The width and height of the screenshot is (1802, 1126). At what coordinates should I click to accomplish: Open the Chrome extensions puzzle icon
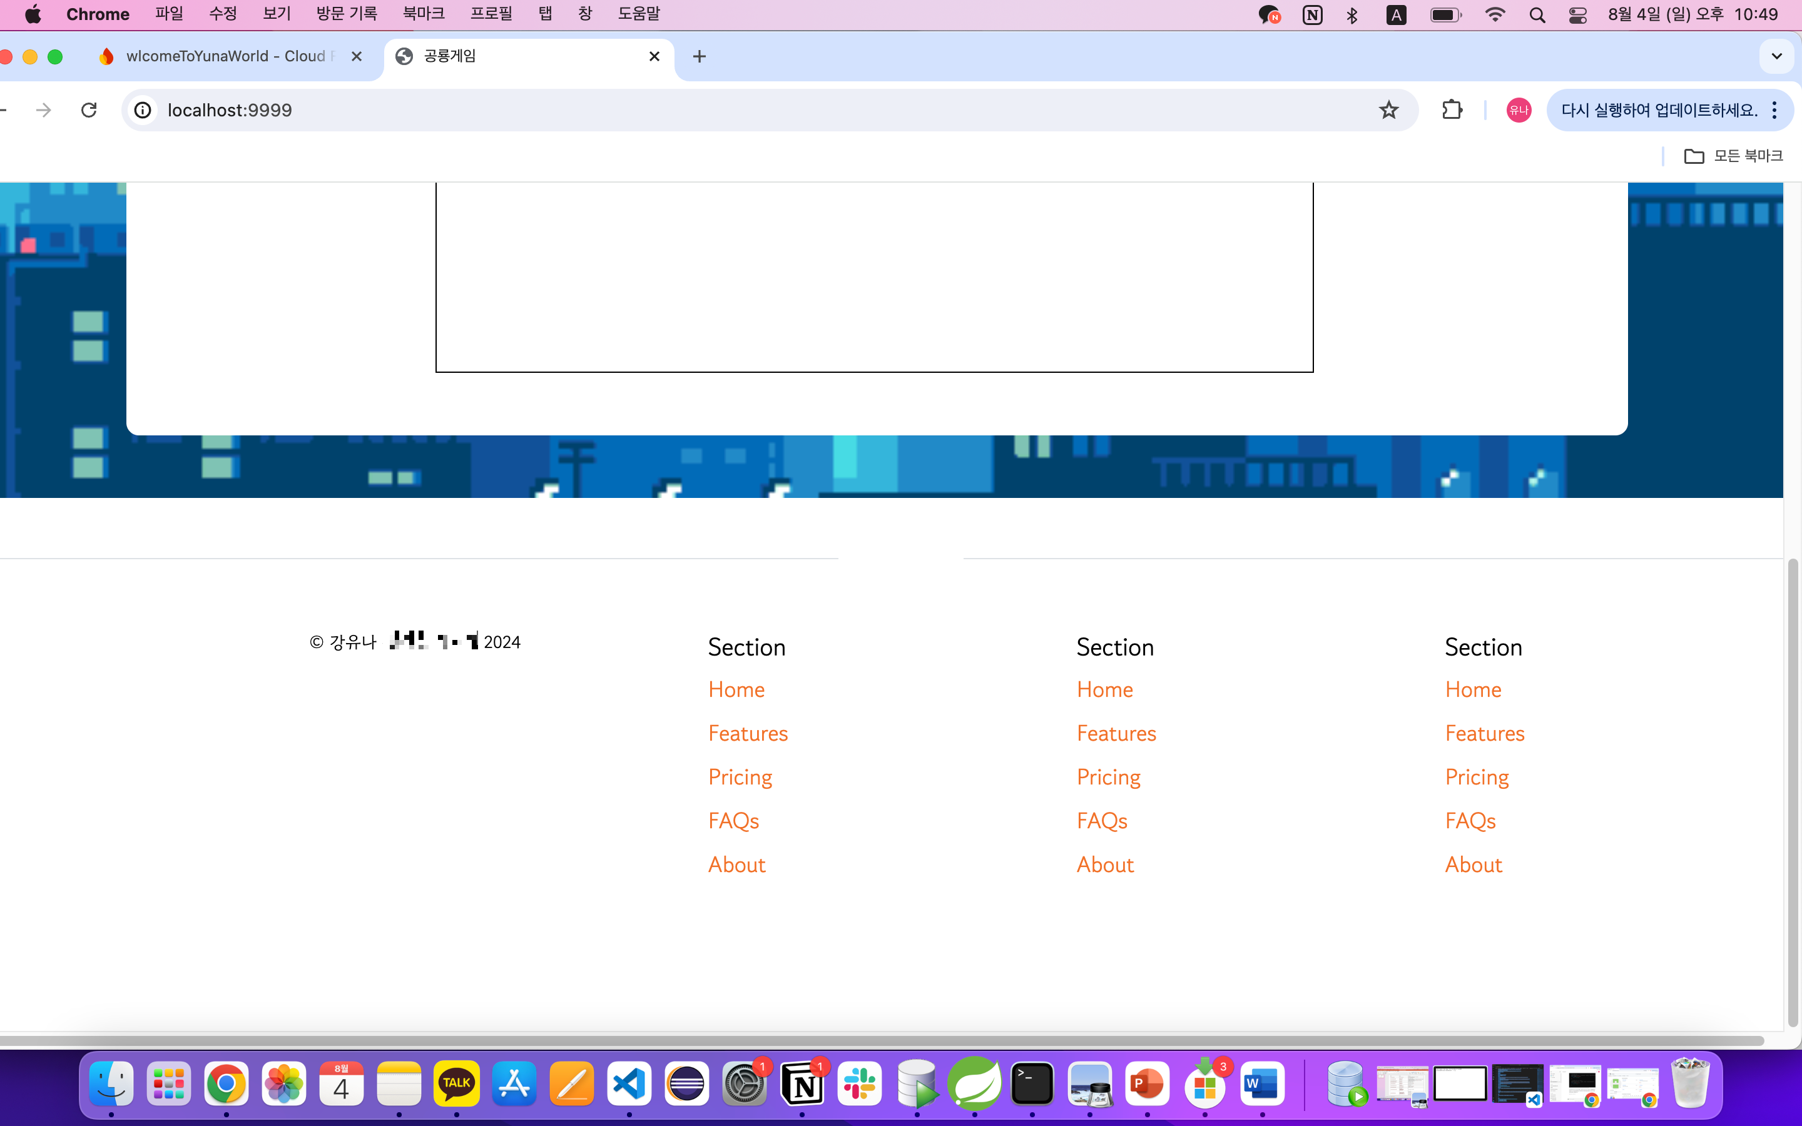[x=1451, y=110]
